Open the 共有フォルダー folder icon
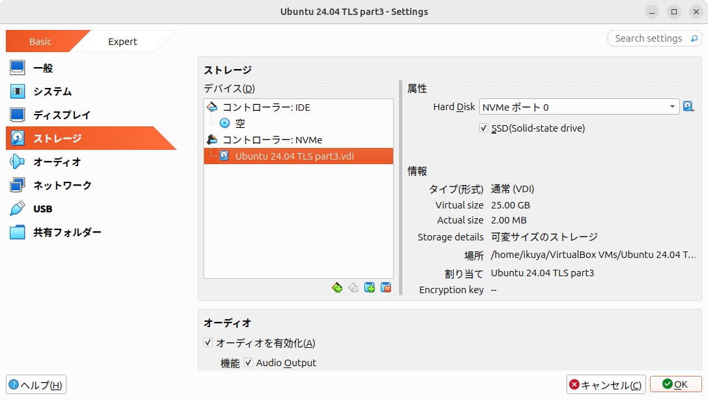708x400 pixels. coord(17,232)
